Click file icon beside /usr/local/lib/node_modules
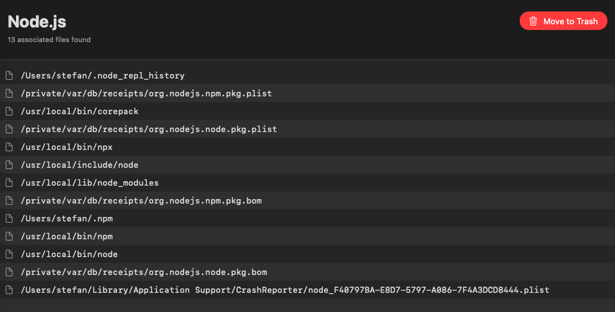Image resolution: width=615 pixels, height=312 pixels. click(x=9, y=183)
